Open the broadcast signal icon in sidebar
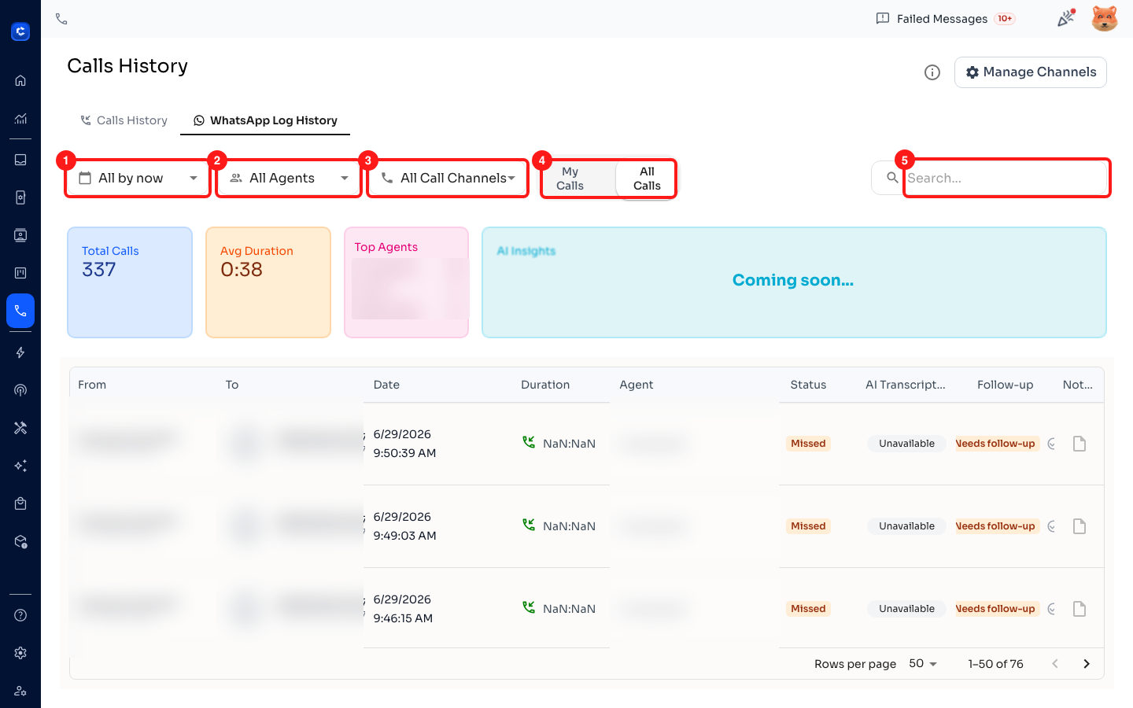The width and height of the screenshot is (1133, 708). point(20,390)
